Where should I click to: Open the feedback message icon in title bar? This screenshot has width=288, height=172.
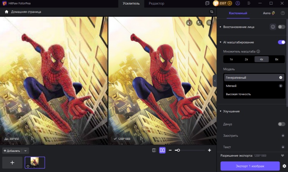(x=207, y=3)
